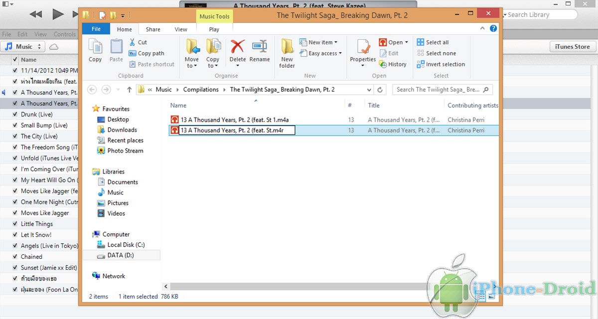The width and height of the screenshot is (598, 319).
Task: Toggle checkbox for Let It Snow! in iTunes
Action: [15, 235]
